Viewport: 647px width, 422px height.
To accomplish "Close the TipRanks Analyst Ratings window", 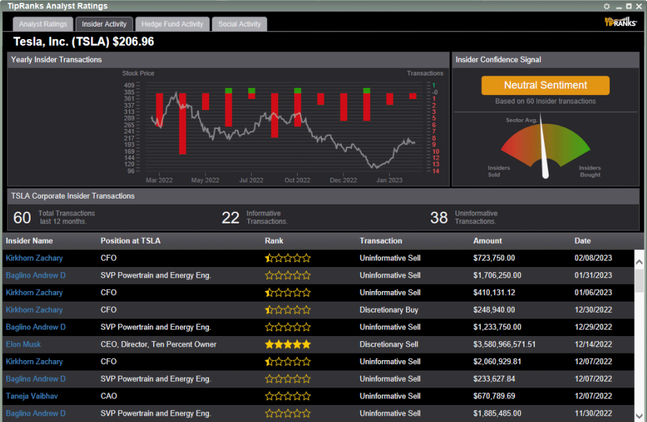I will [x=639, y=6].
